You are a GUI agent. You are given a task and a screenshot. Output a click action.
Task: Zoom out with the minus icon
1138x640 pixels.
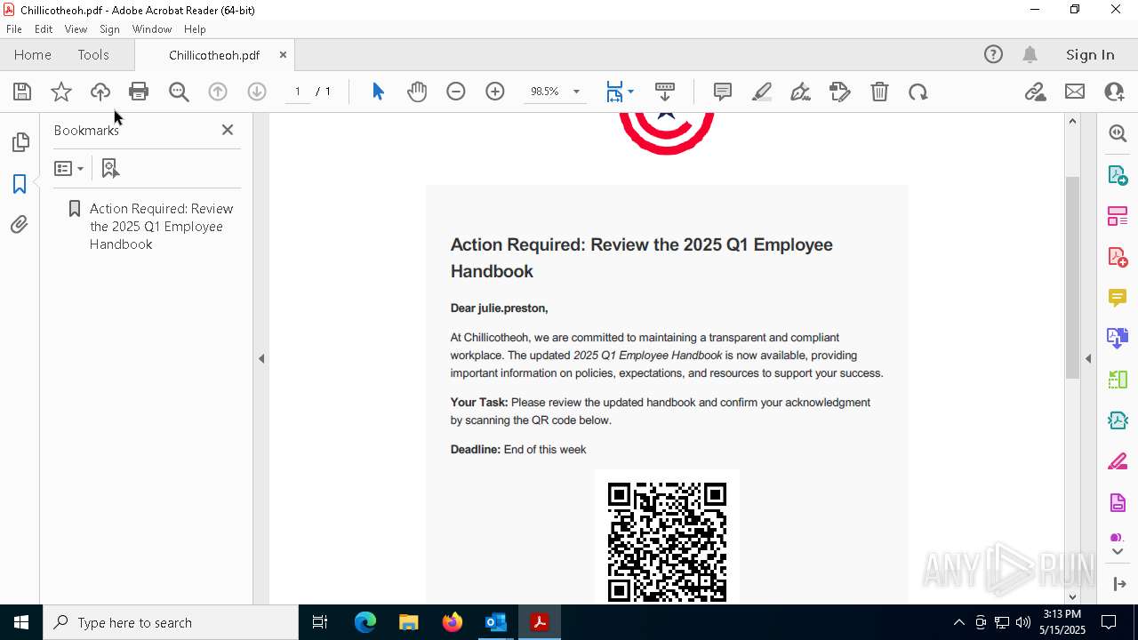pos(456,92)
